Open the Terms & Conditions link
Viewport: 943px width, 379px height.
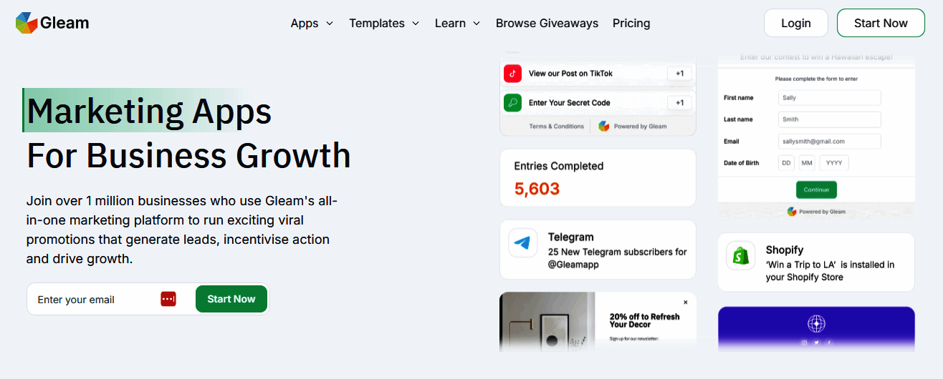tap(556, 126)
